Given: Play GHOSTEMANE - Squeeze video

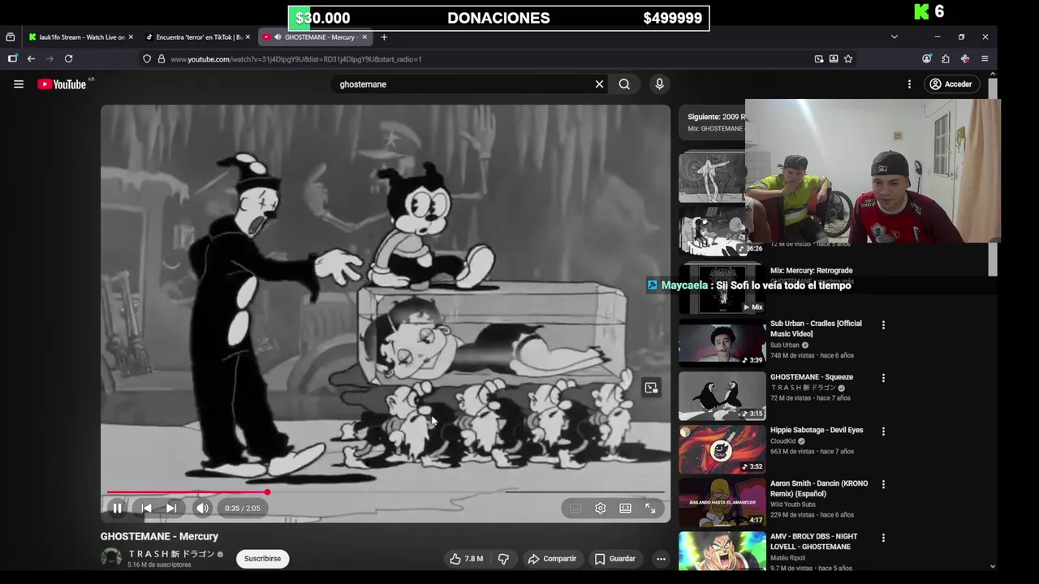Looking at the screenshot, I should pyautogui.click(x=812, y=377).
